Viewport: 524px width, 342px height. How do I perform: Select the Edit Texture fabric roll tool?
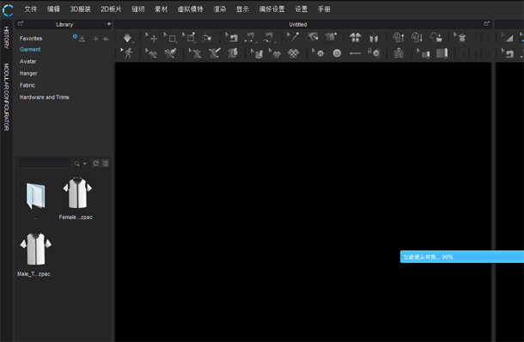[423, 53]
